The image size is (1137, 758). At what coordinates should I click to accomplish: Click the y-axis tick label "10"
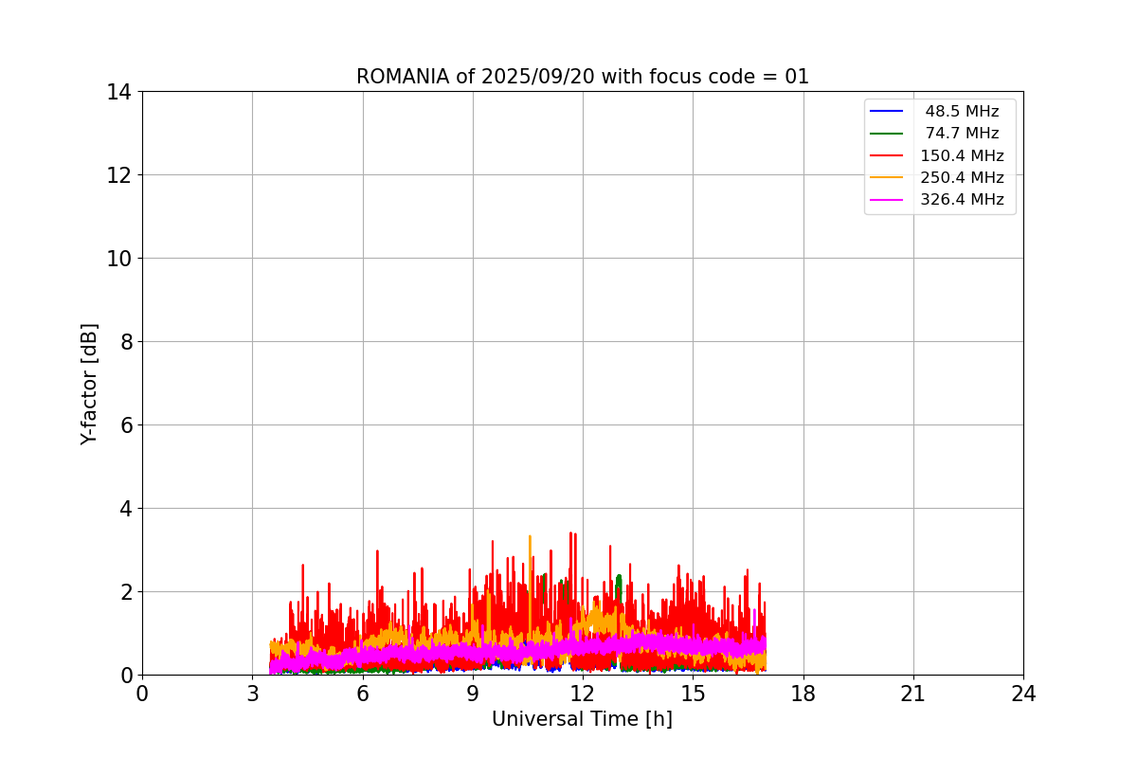118,259
